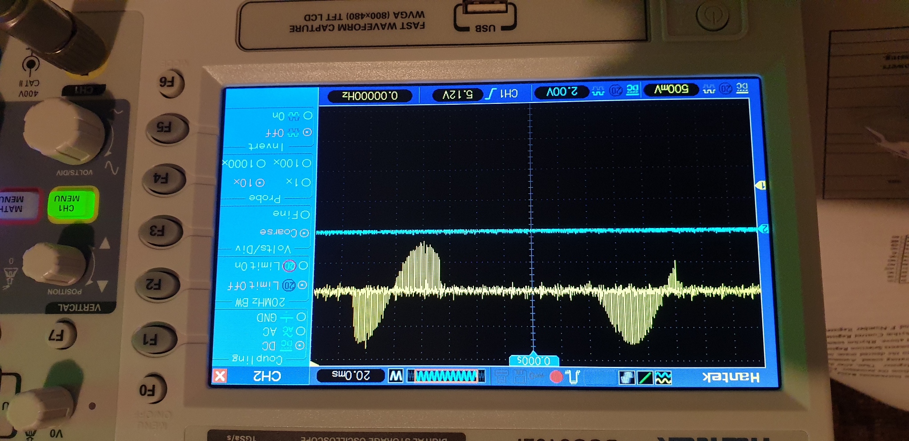The image size is (909, 441).
Task: Click the 0.00000Hz frequency counter readout
Action: pyautogui.click(x=370, y=95)
